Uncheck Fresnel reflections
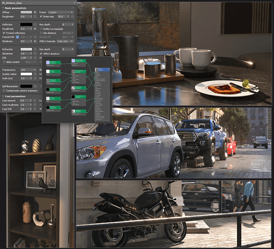This screenshot has width=274, height=249. (x=4, y=33)
